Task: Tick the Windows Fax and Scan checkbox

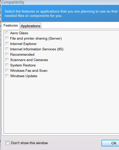Action: pos(7,71)
